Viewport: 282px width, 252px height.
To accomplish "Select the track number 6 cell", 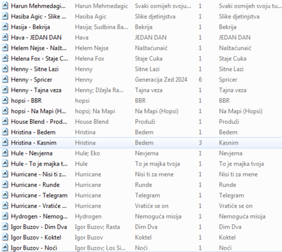I will (200, 80).
